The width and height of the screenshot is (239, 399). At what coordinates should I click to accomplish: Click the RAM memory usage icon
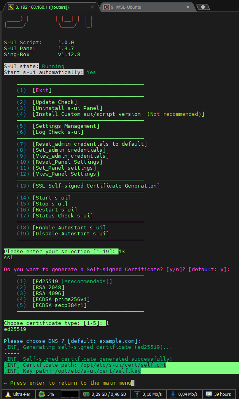point(86,394)
